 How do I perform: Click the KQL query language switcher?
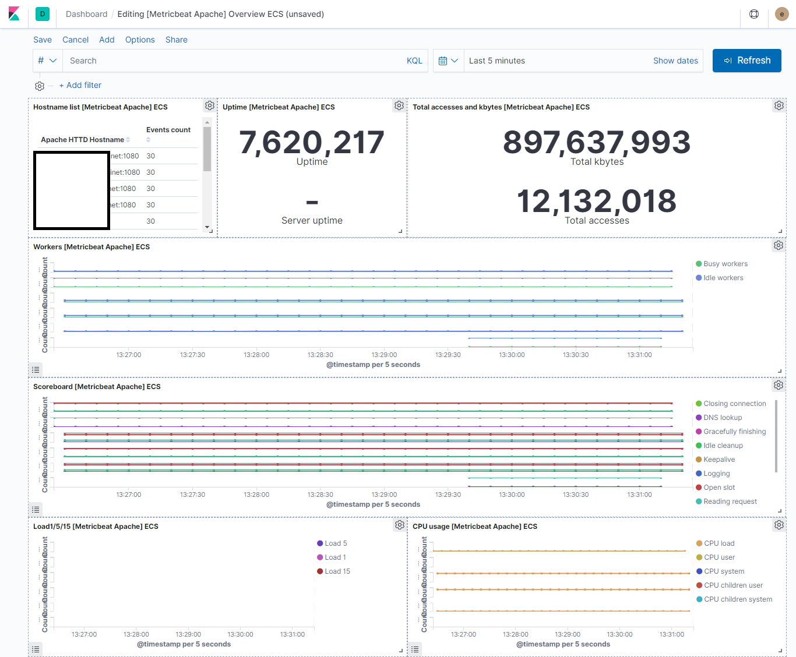tap(414, 61)
